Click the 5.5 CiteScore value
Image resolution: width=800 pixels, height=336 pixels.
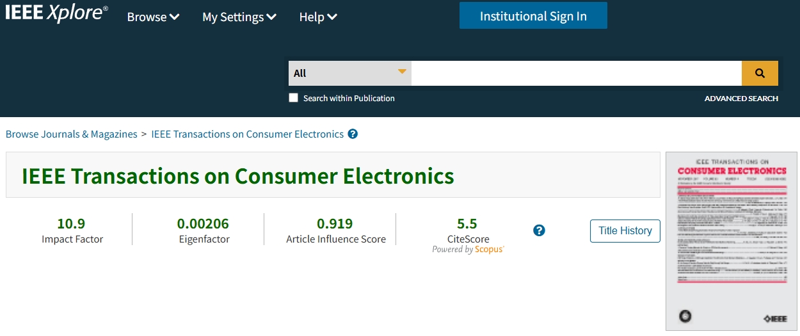467,224
